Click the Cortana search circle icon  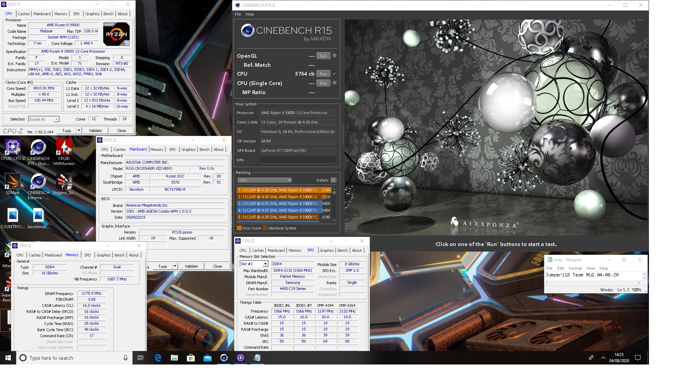[x=23, y=358]
